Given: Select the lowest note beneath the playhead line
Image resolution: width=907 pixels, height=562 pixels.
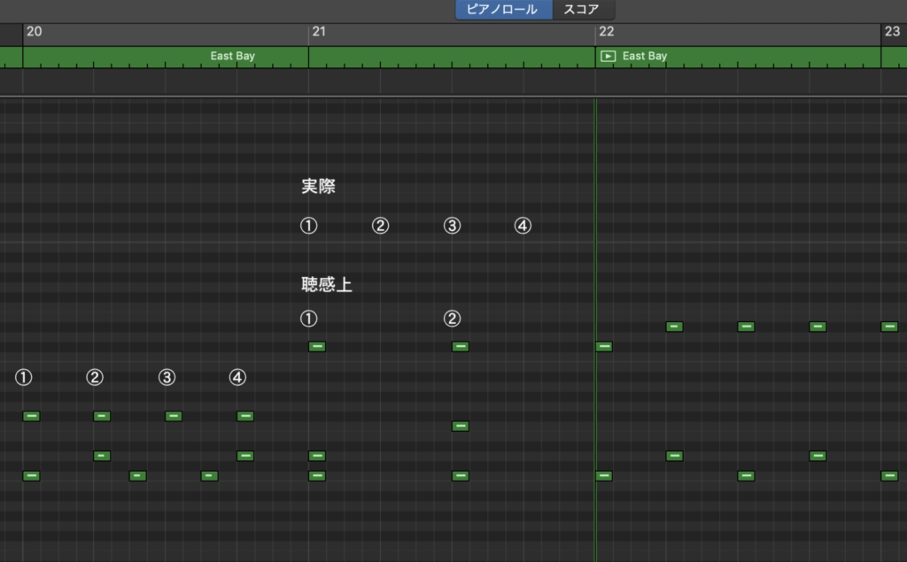Looking at the screenshot, I should click(x=605, y=475).
